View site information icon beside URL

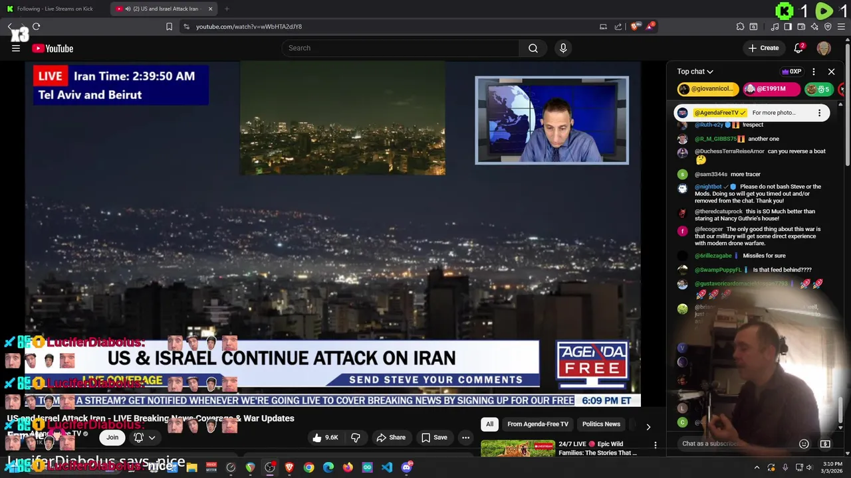tap(186, 27)
